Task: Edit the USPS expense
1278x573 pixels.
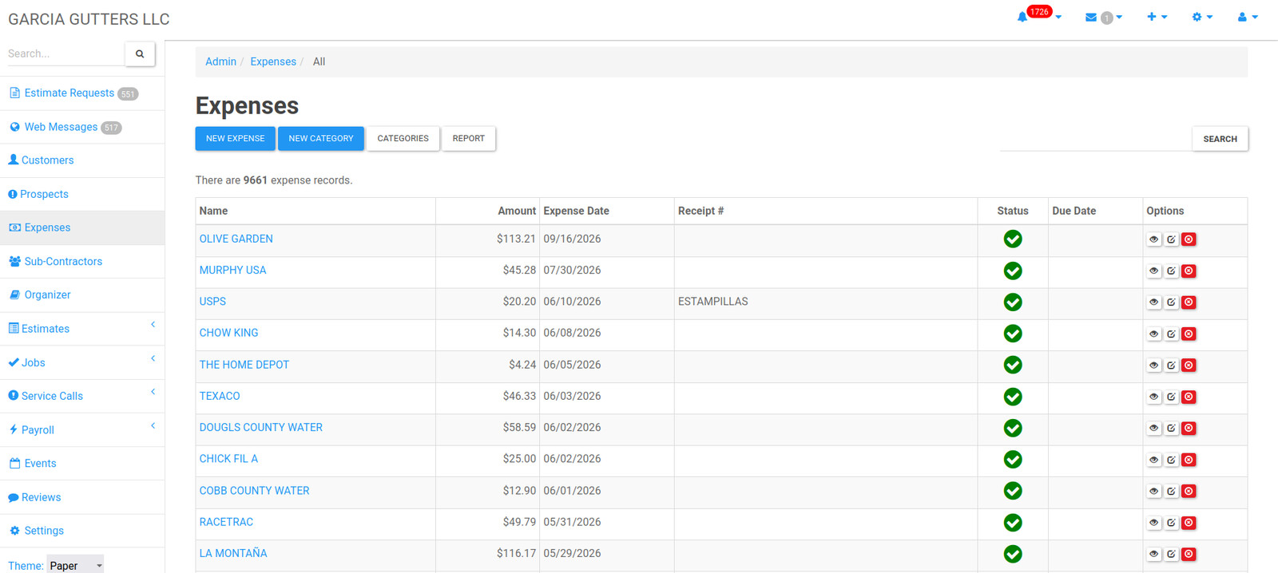Action: point(1171,302)
